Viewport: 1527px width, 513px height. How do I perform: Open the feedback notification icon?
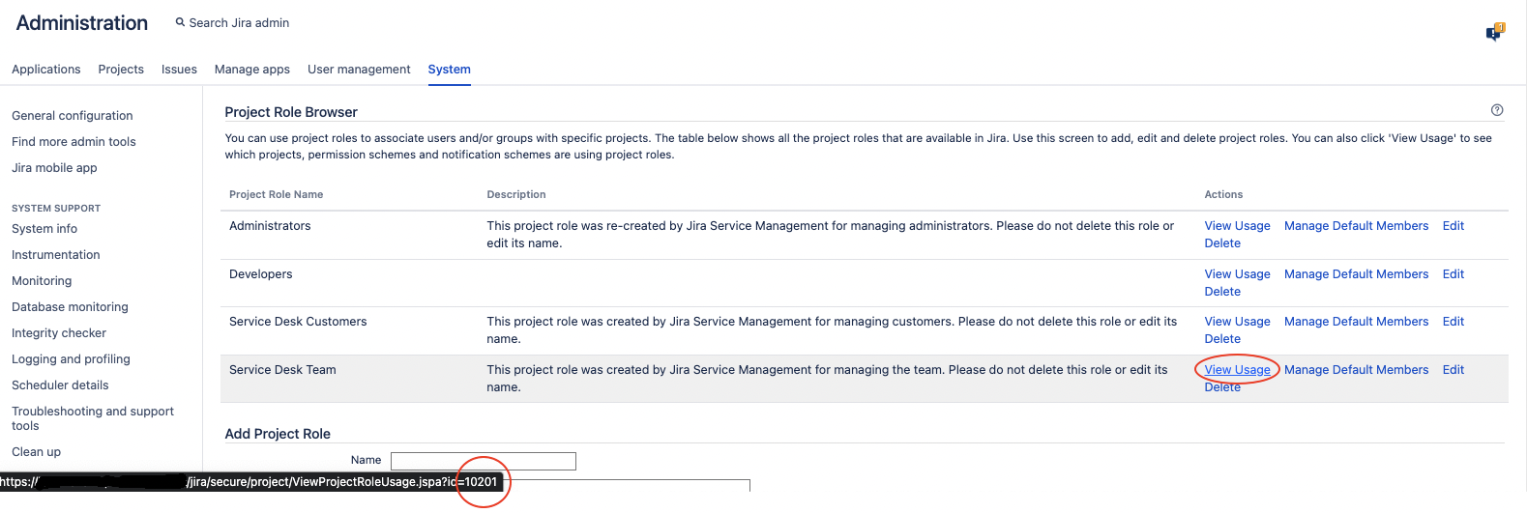[1495, 32]
